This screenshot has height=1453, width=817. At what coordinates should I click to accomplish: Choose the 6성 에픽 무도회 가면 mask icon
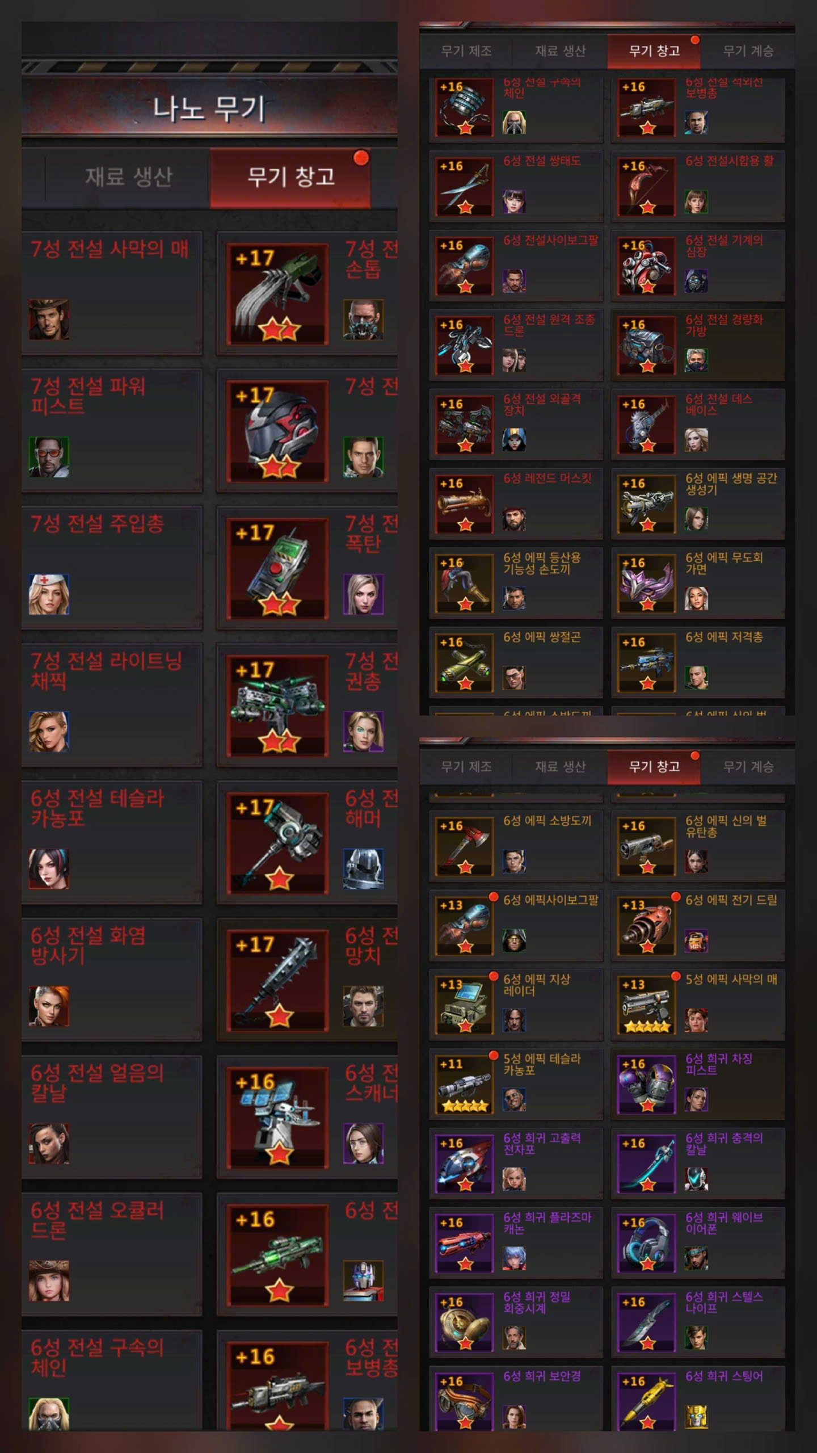646,584
